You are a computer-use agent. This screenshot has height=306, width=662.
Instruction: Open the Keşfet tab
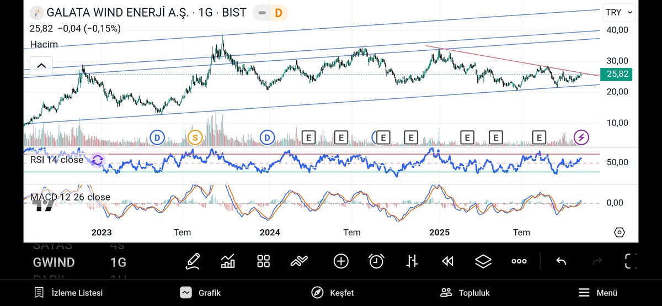pos(333,293)
